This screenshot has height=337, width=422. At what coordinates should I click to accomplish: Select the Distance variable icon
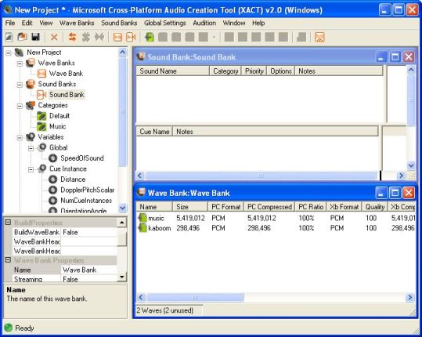(x=52, y=179)
